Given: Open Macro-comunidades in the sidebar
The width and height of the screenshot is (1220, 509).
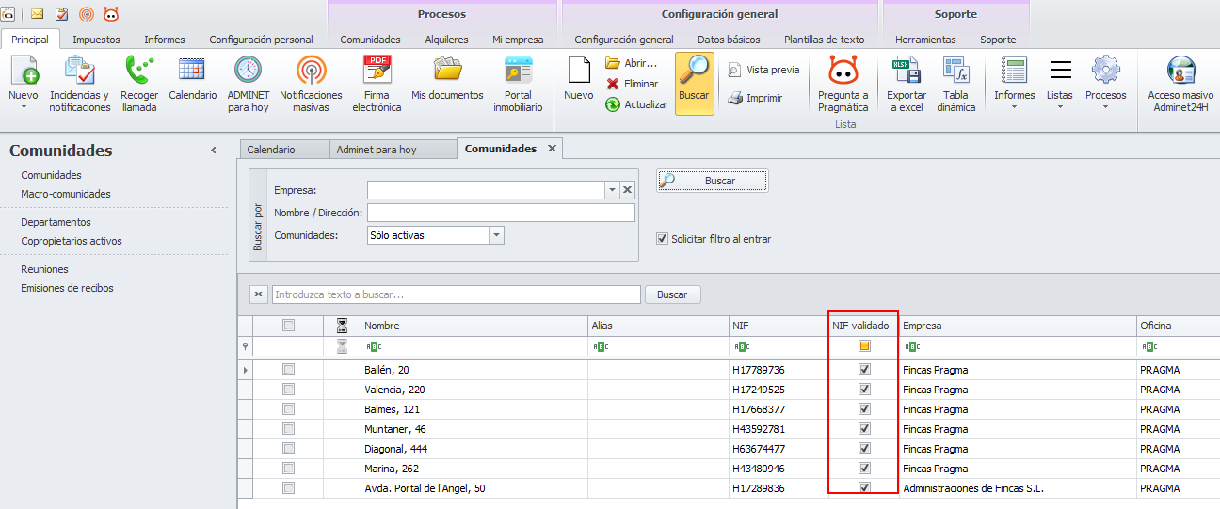Looking at the screenshot, I should [66, 194].
